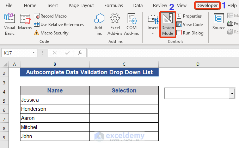
Task: Click the Henderson cell
Action: (x=55, y=109)
